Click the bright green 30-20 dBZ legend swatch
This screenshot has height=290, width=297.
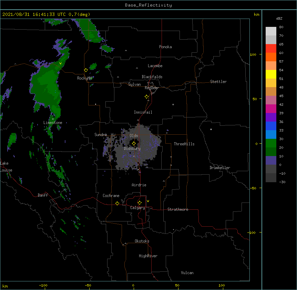271,143
